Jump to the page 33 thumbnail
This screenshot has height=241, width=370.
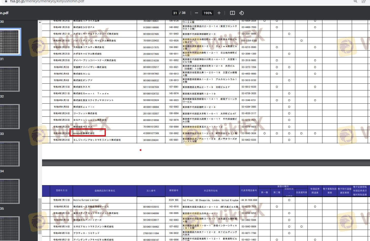point(10,117)
